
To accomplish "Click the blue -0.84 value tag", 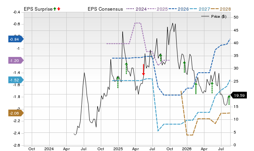I will coord(16,39).
